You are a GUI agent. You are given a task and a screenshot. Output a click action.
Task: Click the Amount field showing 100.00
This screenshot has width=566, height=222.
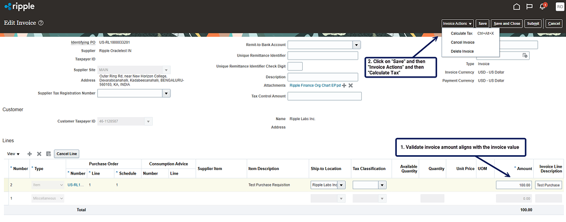(514, 185)
